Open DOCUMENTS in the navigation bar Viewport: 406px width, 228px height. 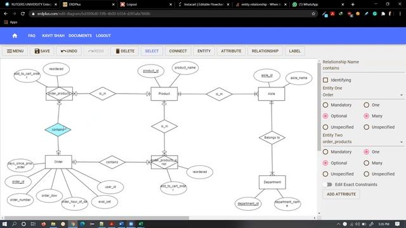(x=80, y=35)
